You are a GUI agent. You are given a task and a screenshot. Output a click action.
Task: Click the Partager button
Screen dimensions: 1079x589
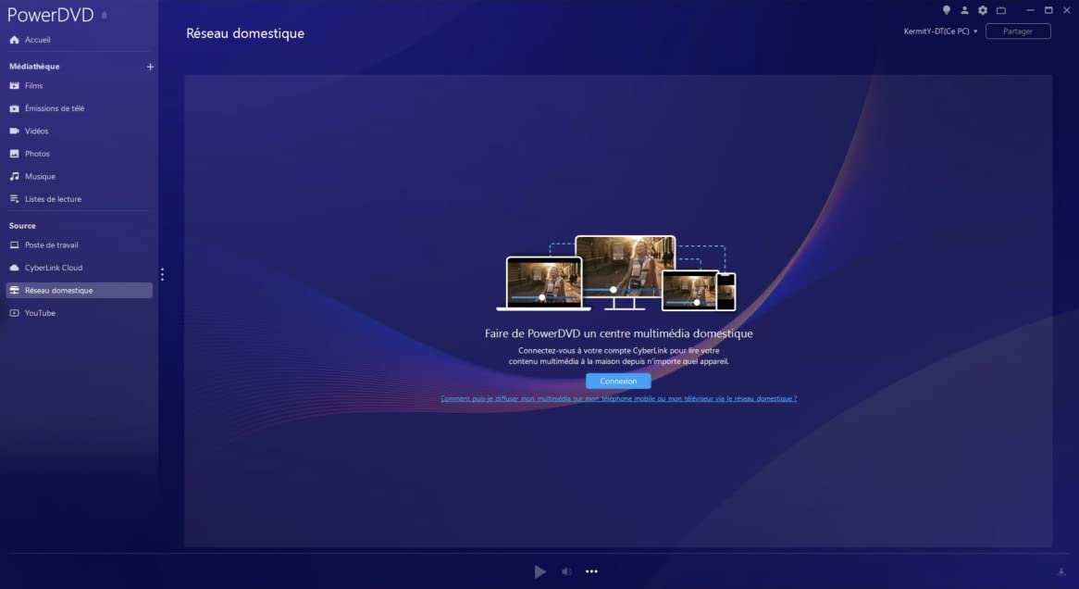pyautogui.click(x=1018, y=31)
